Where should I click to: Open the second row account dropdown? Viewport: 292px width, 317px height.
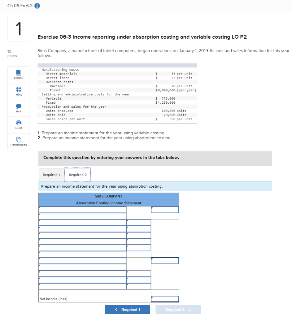82,216
